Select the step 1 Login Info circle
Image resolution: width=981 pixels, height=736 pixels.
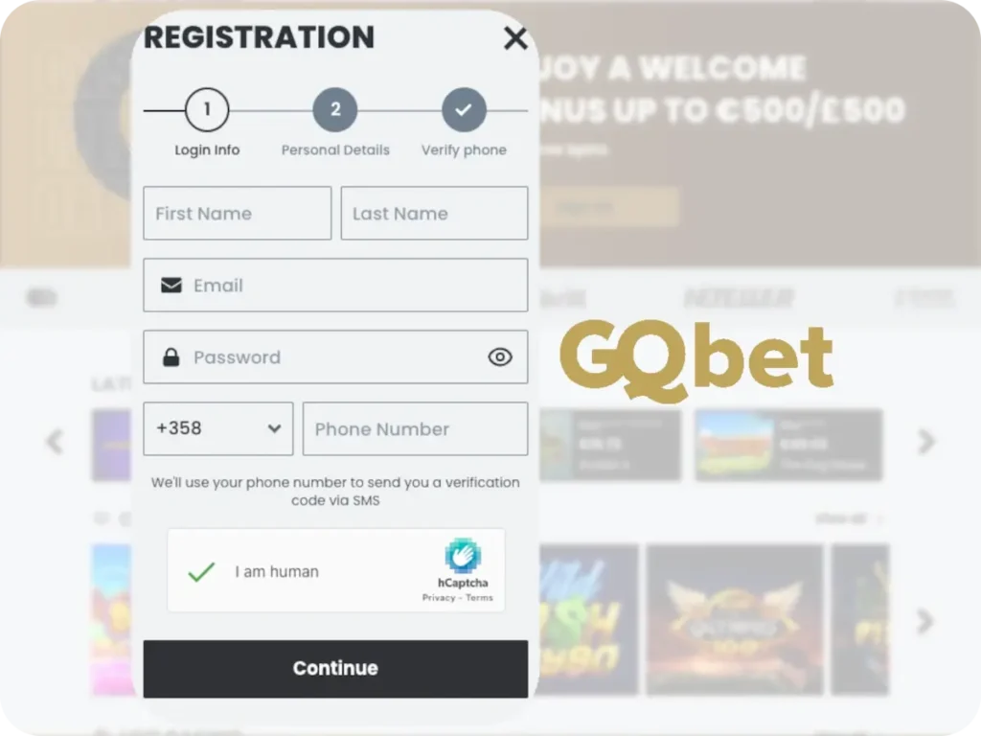(x=207, y=109)
